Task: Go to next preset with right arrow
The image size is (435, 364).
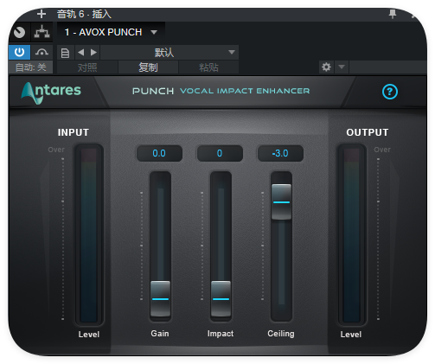Action: click(x=93, y=52)
